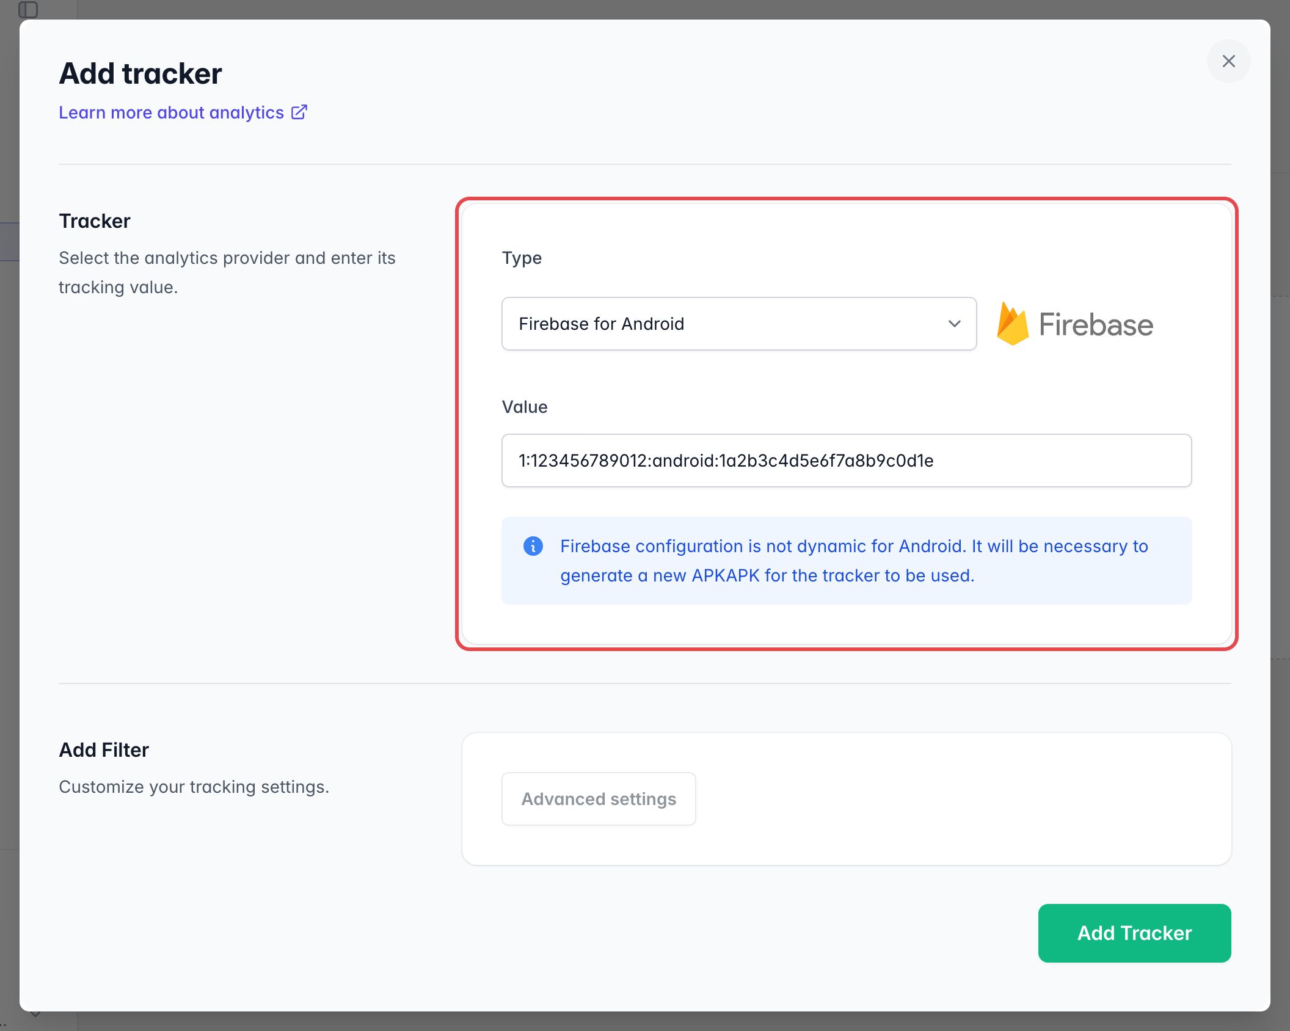Click the Add tracker dialog title

point(140,73)
